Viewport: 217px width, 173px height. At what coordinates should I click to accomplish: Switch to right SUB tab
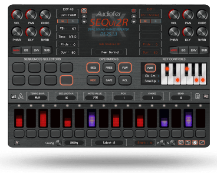tap(204, 50)
